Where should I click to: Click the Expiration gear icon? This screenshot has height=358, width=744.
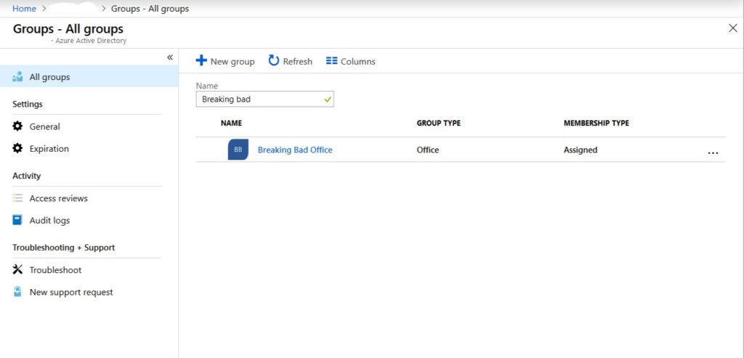tap(17, 148)
